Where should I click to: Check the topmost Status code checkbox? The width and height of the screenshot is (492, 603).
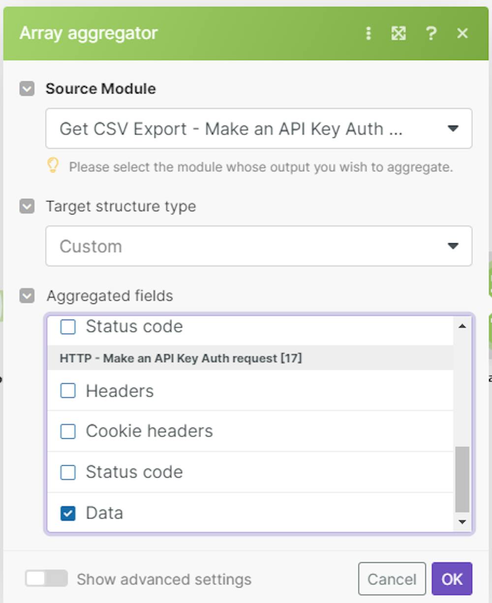click(68, 327)
